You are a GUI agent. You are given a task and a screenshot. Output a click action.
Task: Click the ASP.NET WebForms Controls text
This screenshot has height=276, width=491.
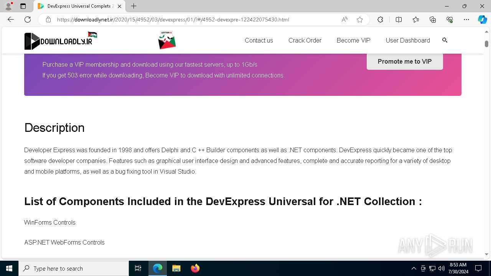coord(64,242)
